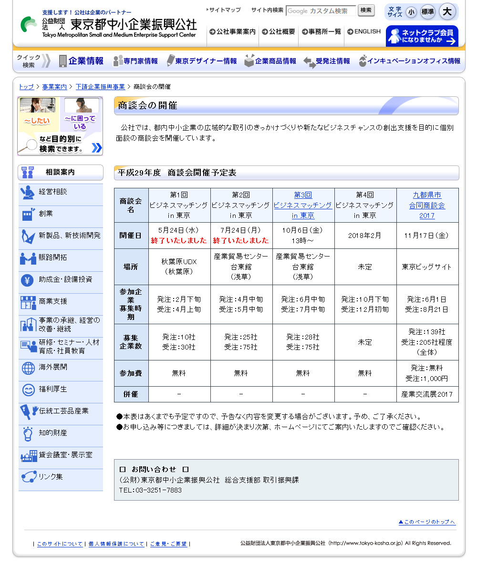Click the ネットクラブ会員 banner

point(422,36)
